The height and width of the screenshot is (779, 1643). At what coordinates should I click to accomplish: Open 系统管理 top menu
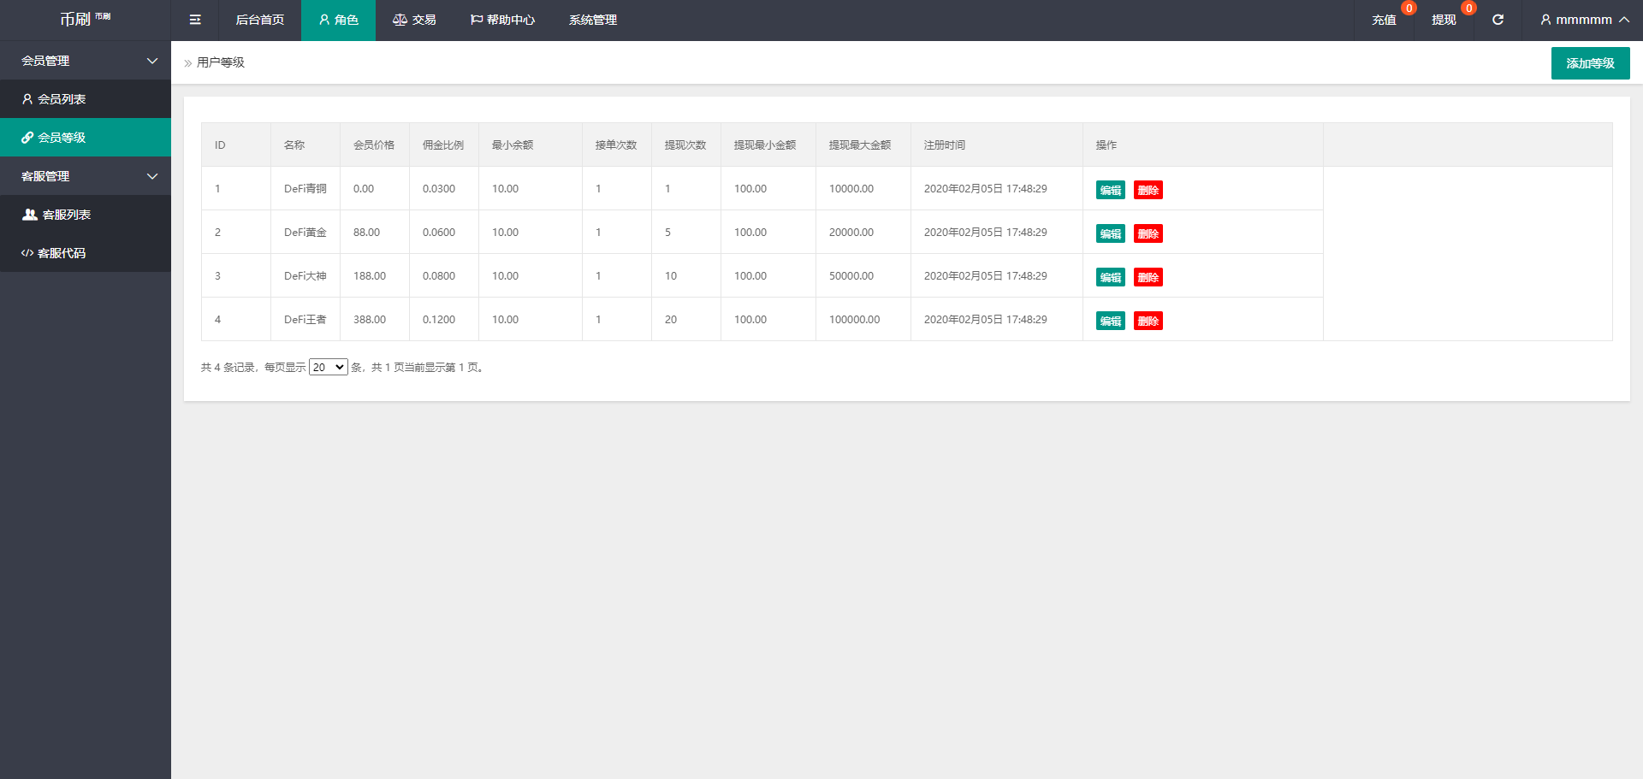pos(592,20)
